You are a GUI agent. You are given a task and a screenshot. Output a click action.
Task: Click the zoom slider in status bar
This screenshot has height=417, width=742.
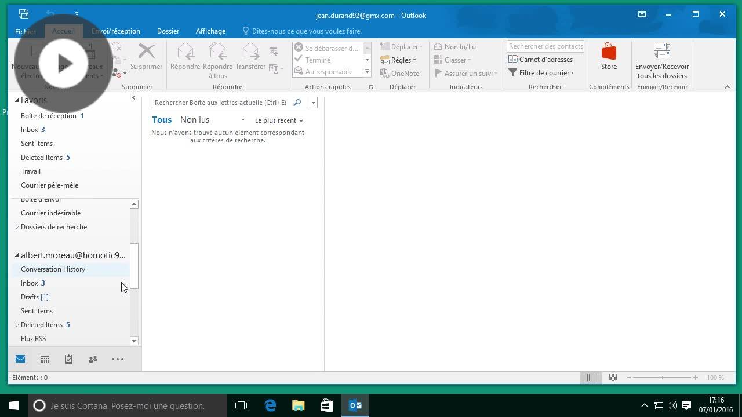click(662, 378)
